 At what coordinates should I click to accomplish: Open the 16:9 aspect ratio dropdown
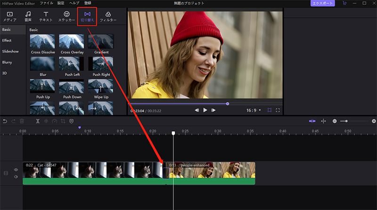(254, 110)
